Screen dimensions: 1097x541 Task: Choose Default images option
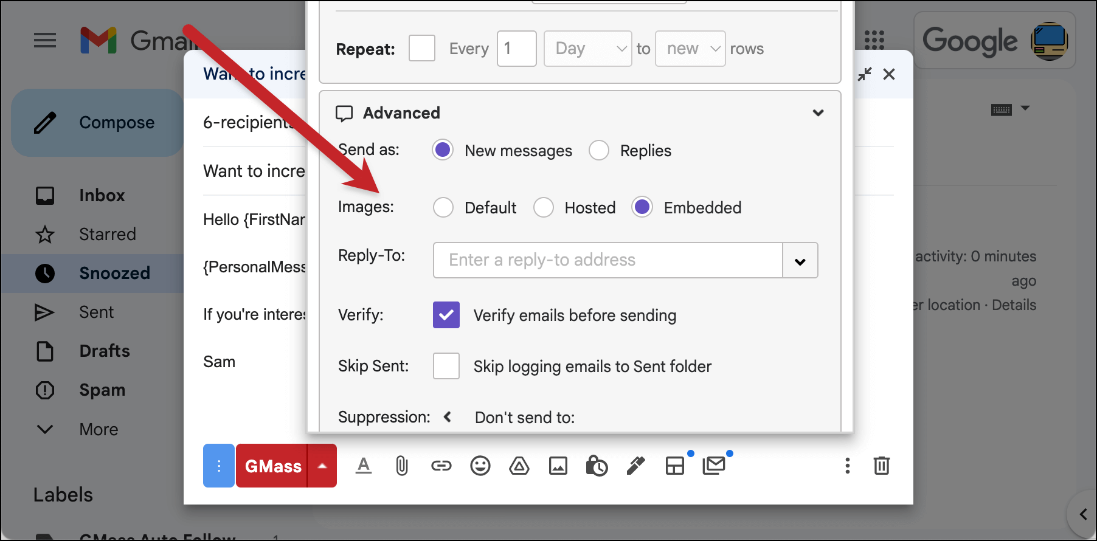coord(443,207)
